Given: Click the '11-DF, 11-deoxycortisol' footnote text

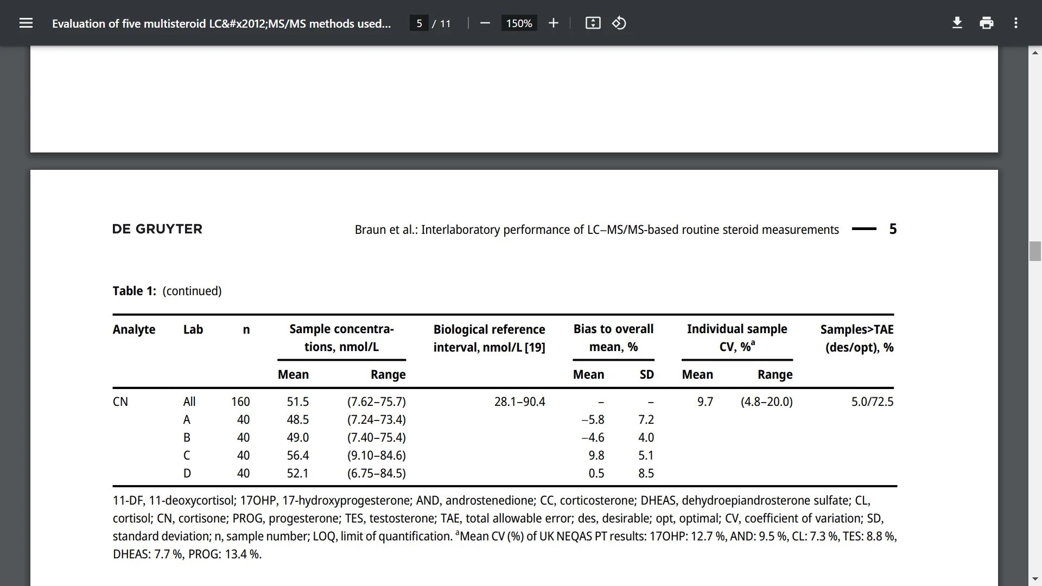Looking at the screenshot, I should 174,500.
